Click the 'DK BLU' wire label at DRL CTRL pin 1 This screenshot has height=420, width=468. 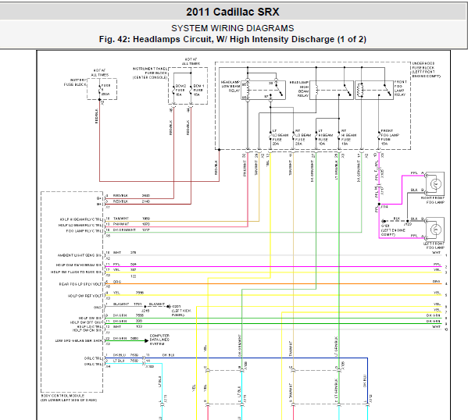[x=120, y=355]
